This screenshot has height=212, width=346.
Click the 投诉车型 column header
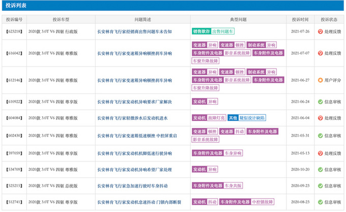click(x=61, y=19)
